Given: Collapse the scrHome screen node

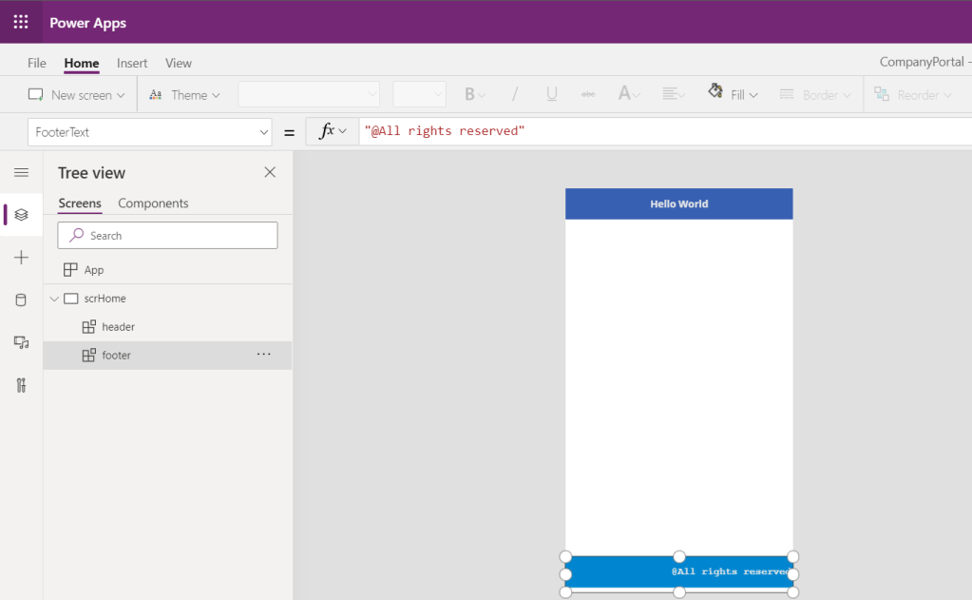Looking at the screenshot, I should click(54, 299).
